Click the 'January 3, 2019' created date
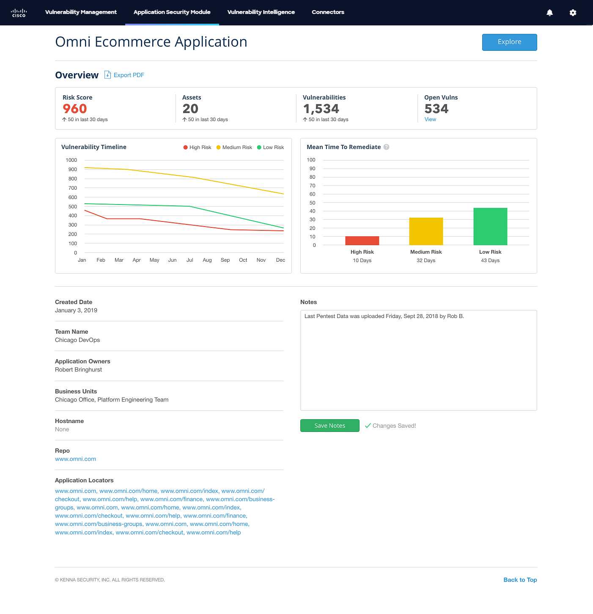The height and width of the screenshot is (614, 593). click(76, 310)
